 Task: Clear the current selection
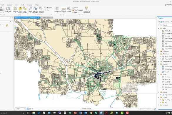coord(47,10)
